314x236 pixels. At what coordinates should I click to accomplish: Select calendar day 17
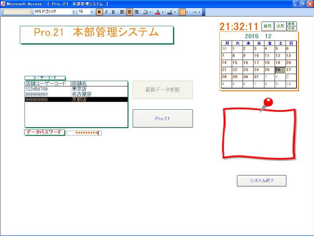[x=258, y=63]
